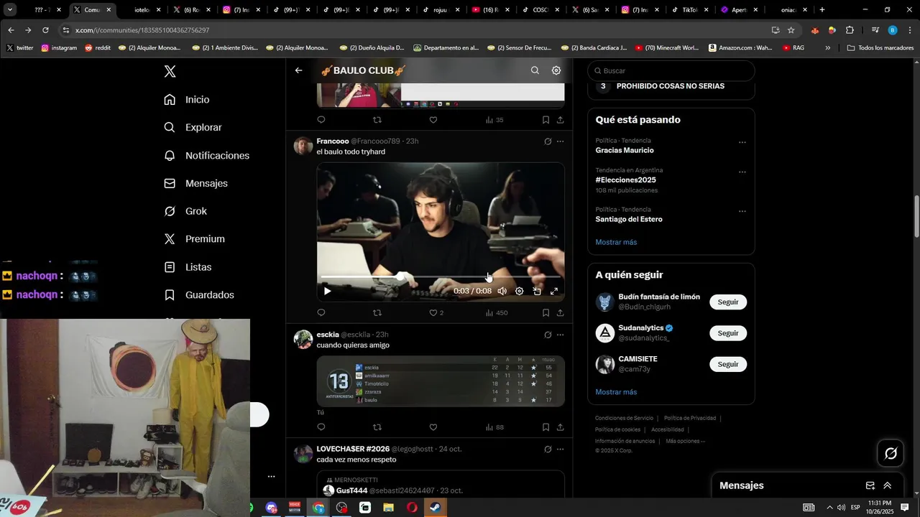This screenshot has height=517, width=920.
Task: Follow Budín fantasía de limón
Action: (728, 302)
